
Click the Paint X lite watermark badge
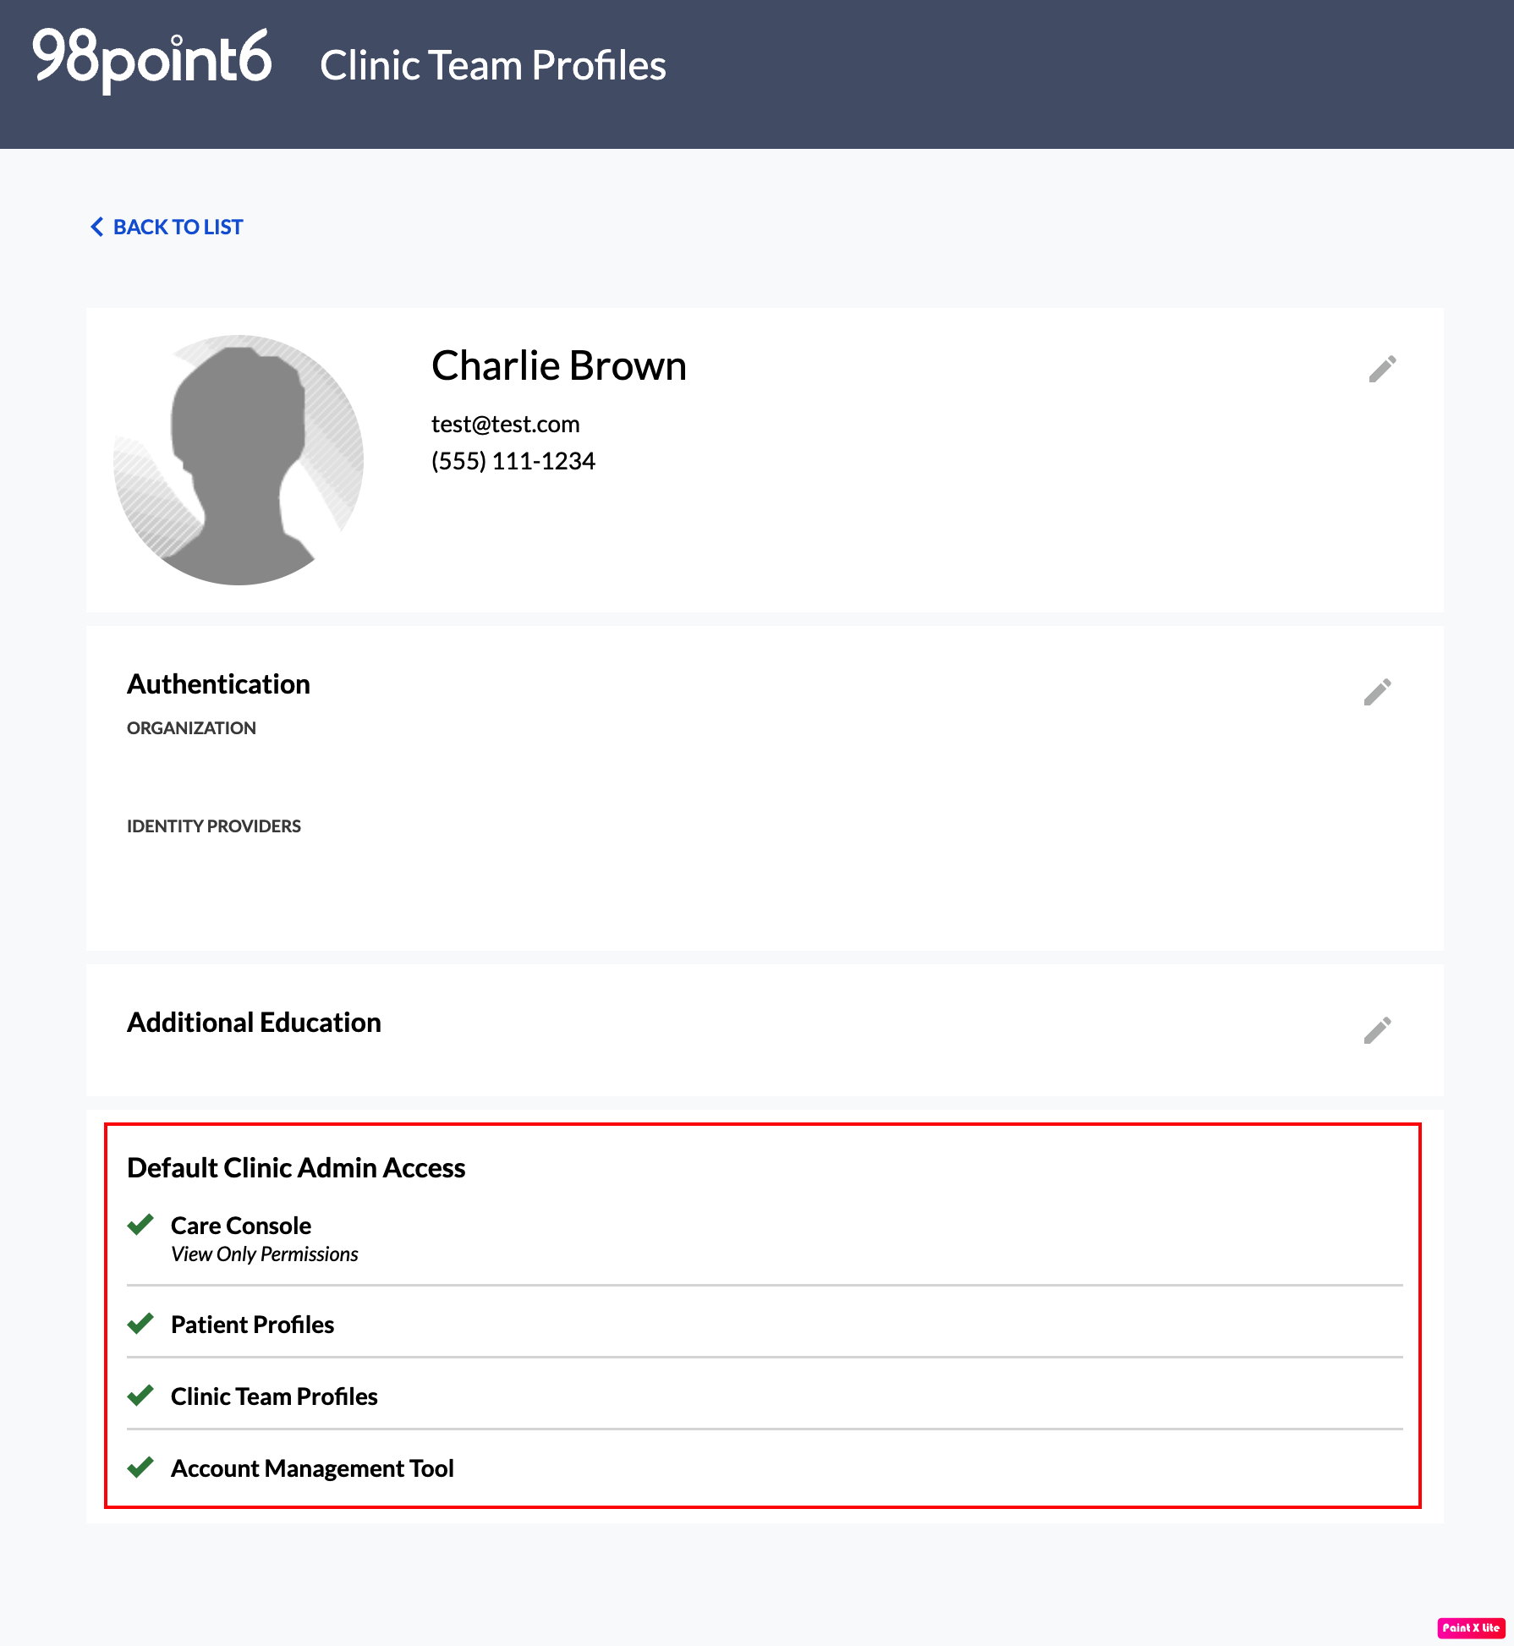1471,1627
